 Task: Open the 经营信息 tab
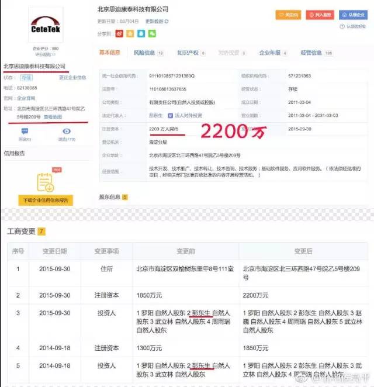pos(317,53)
